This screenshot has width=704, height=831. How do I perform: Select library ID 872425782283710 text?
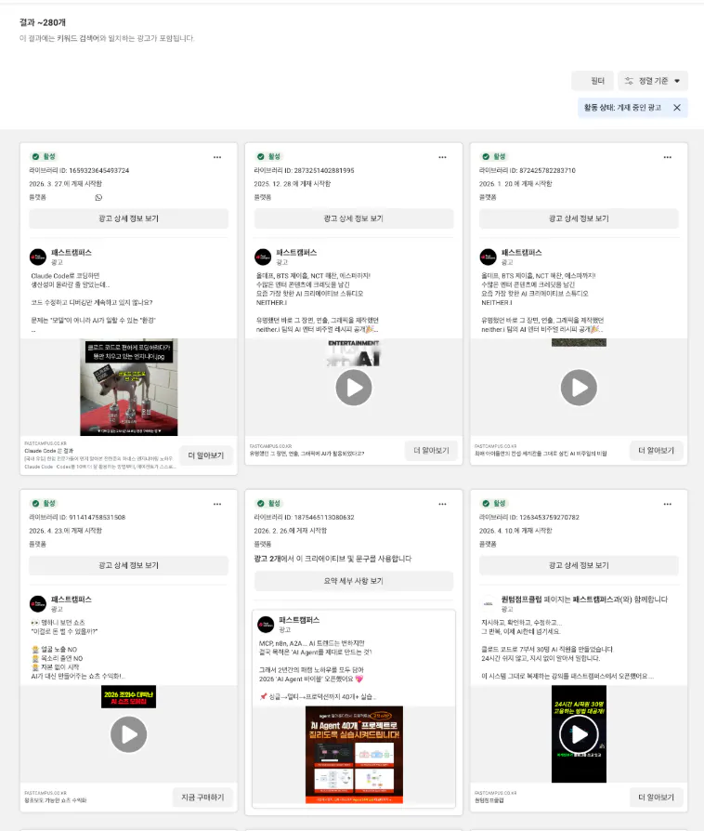(x=528, y=171)
